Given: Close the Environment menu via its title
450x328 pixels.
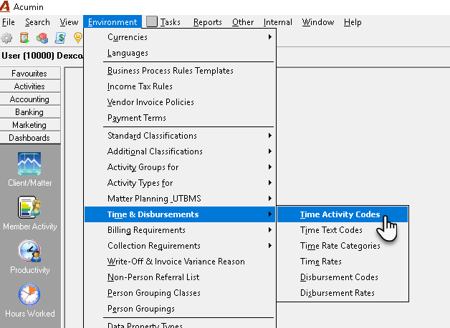Looking at the screenshot, I should point(112,22).
